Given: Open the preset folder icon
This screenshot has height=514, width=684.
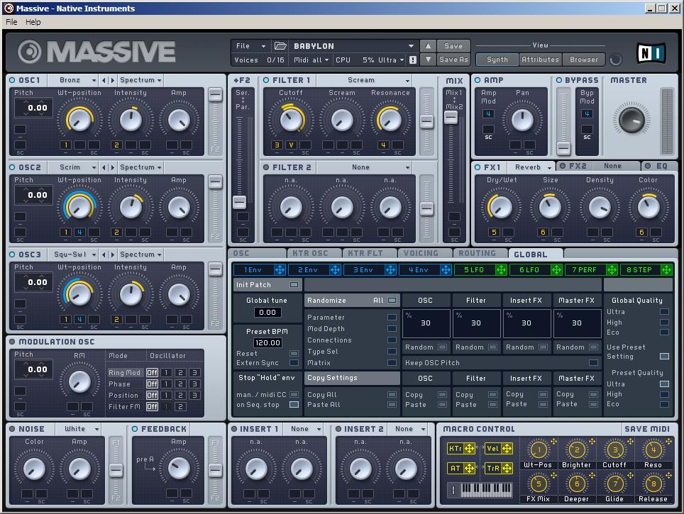Looking at the screenshot, I should pyautogui.click(x=280, y=46).
